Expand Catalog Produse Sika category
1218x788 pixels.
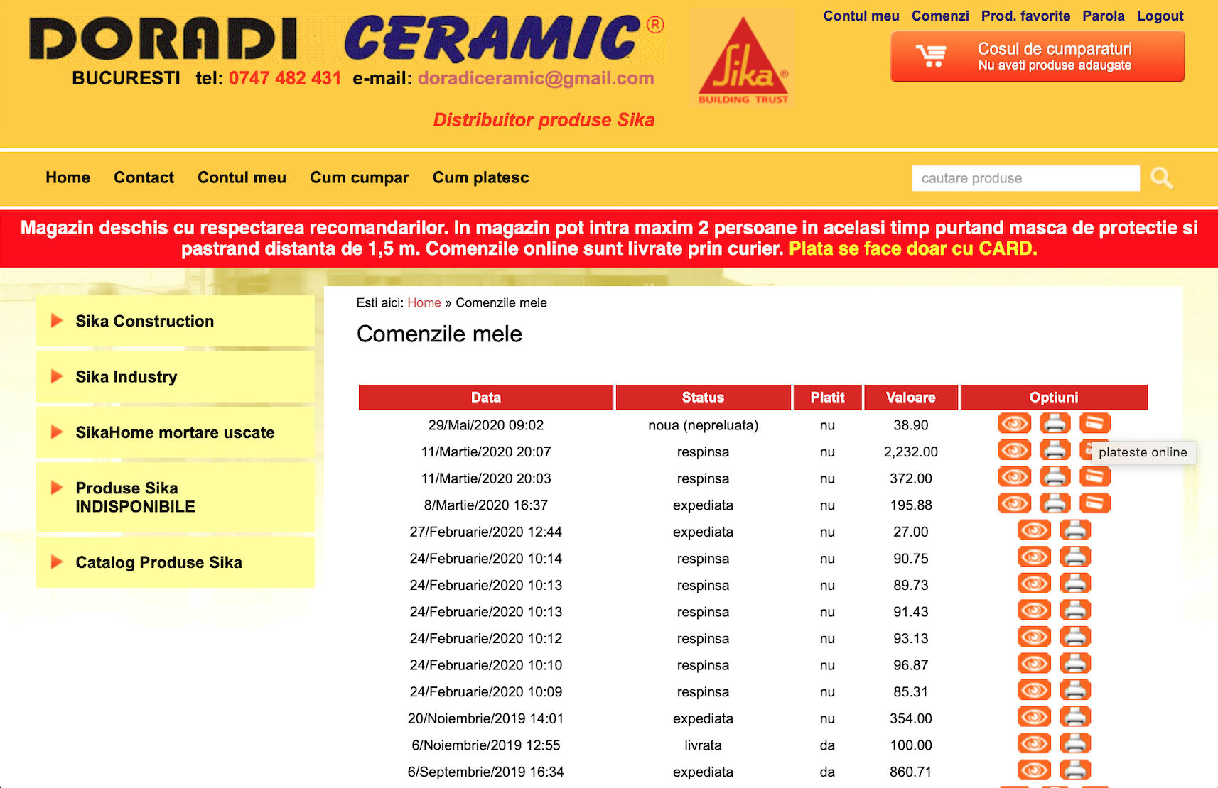[176, 562]
